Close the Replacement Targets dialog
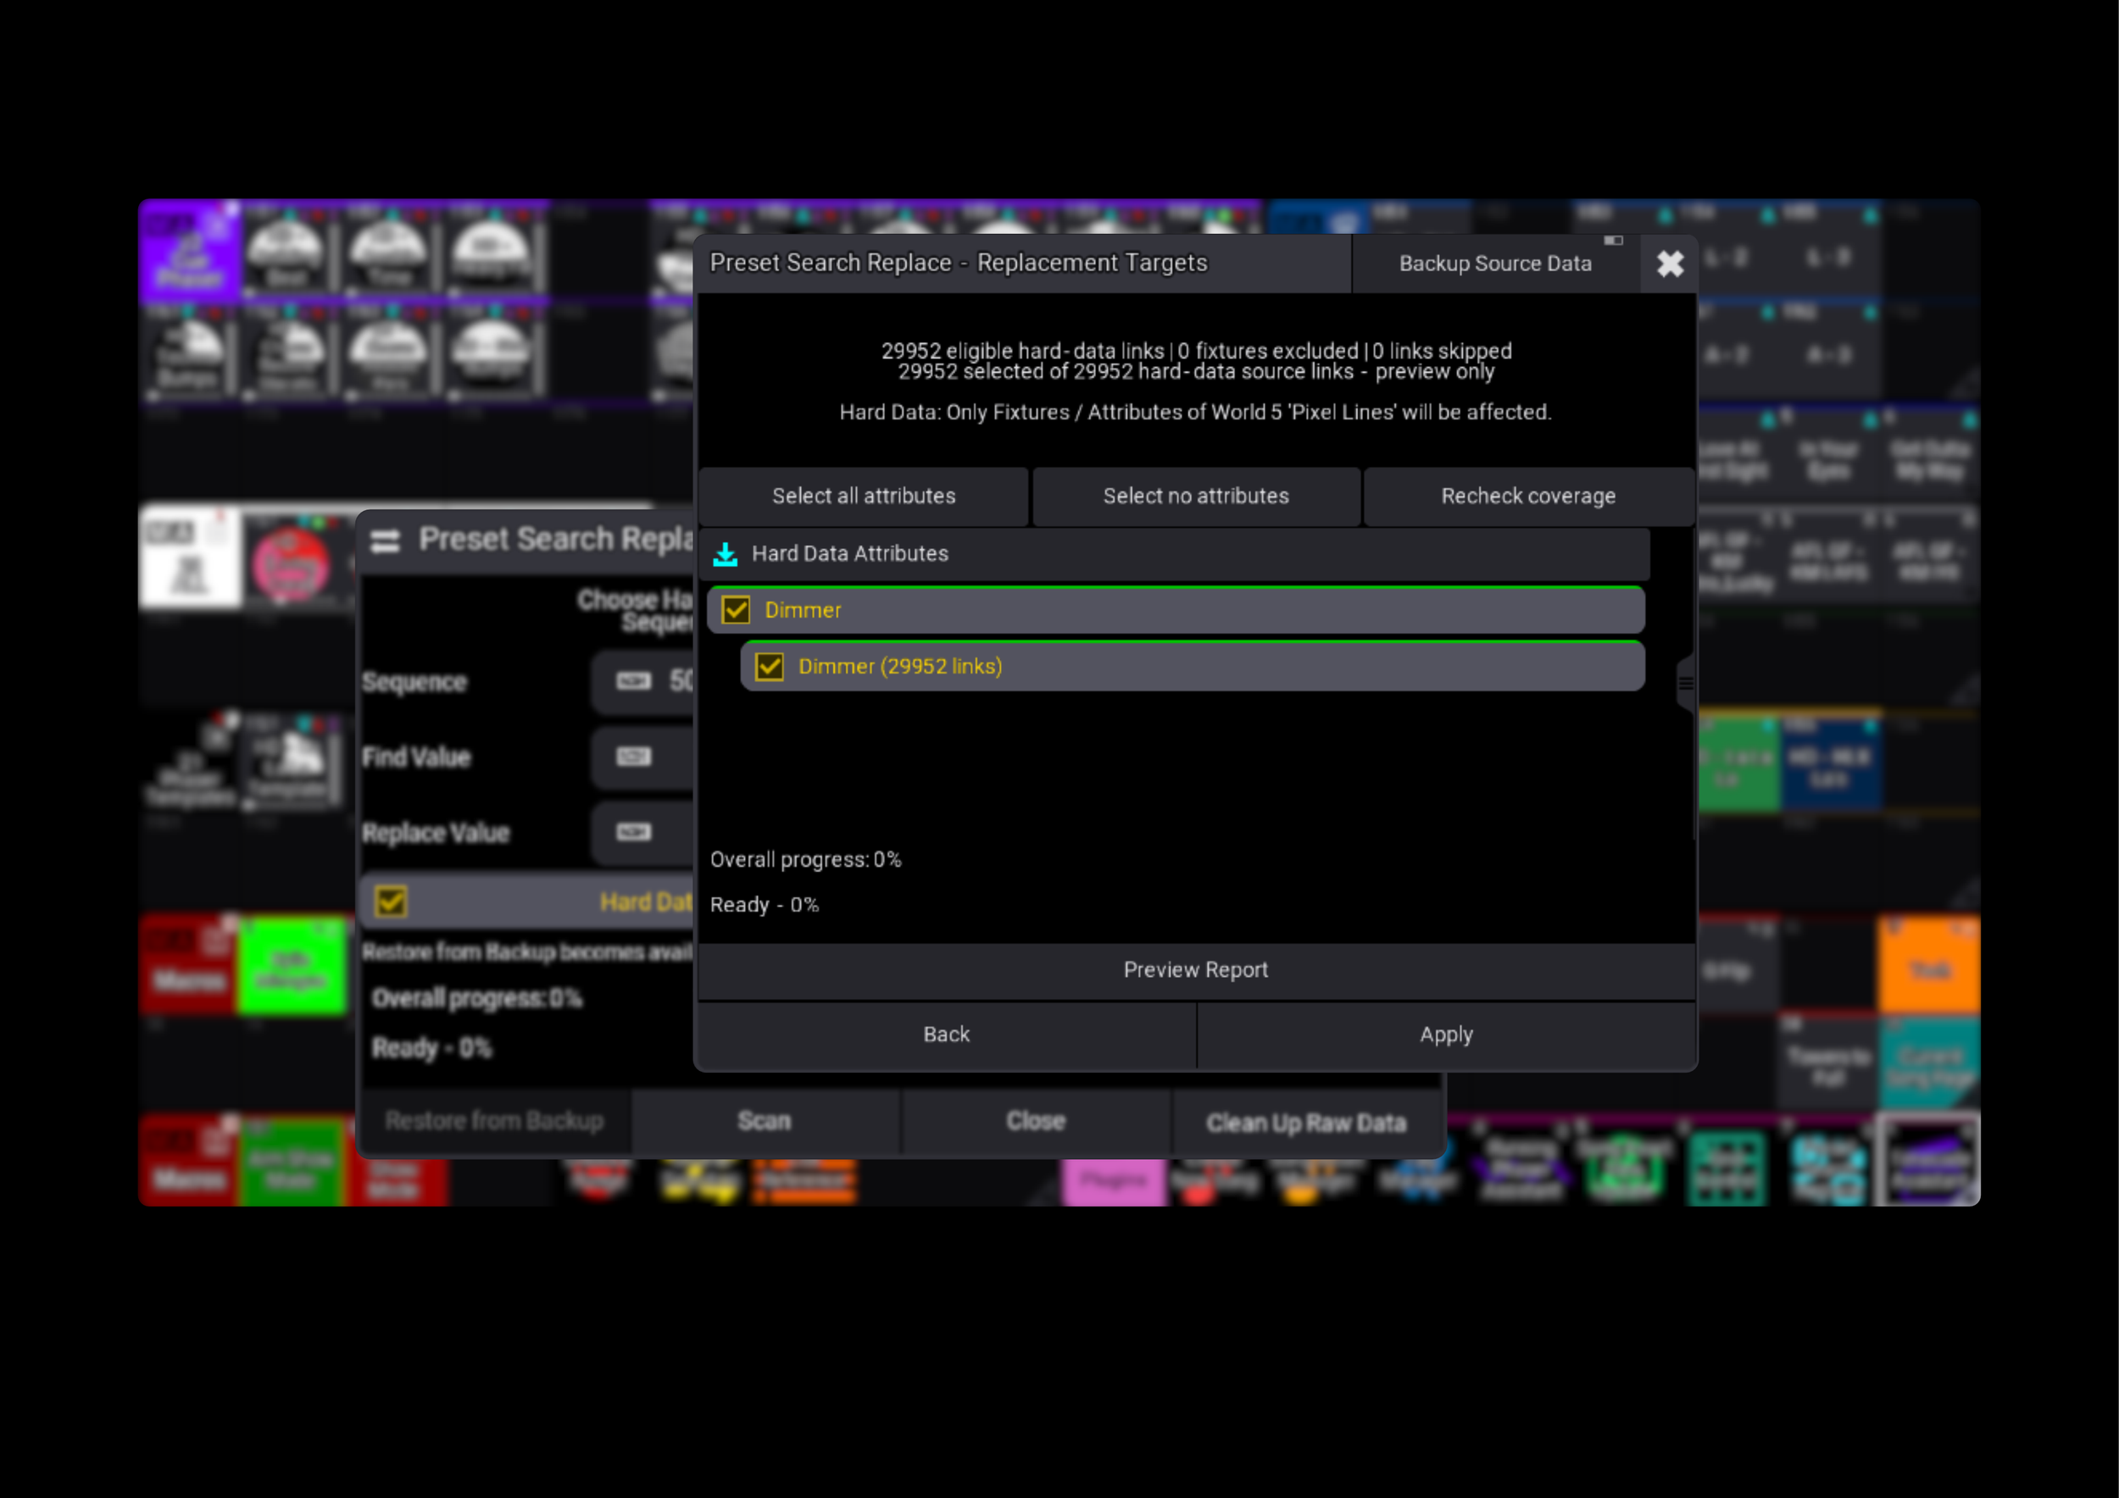Screen dimensions: 2119x1498 click(1670, 264)
